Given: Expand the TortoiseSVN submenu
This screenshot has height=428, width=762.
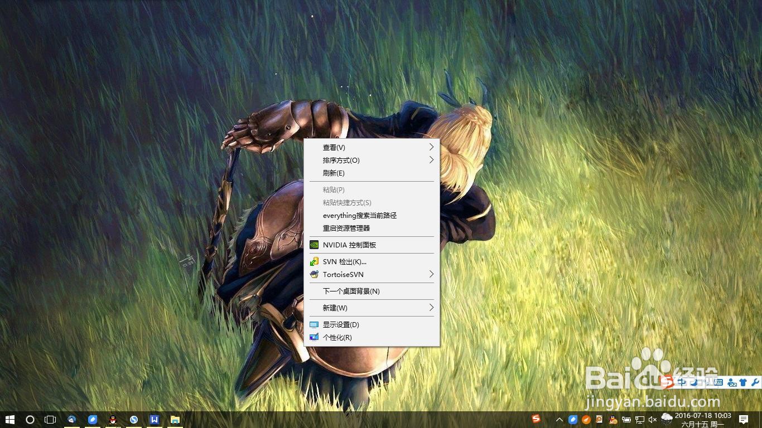Looking at the screenshot, I should click(372, 275).
